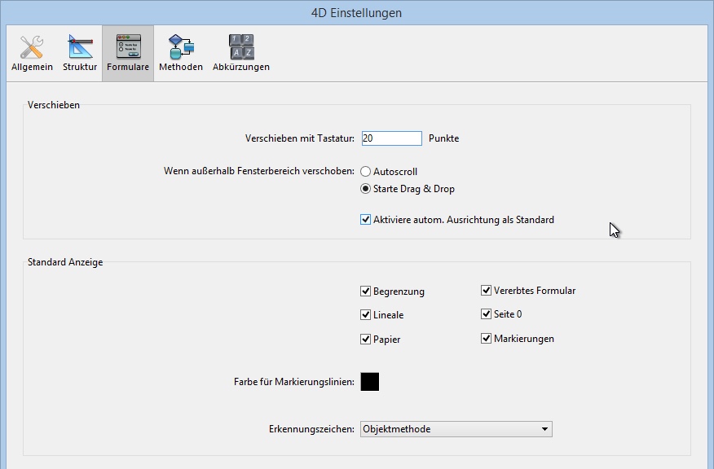The height and width of the screenshot is (469, 714).
Task: Click the Farbe für Markierungslinien label
Action: pyautogui.click(x=293, y=382)
